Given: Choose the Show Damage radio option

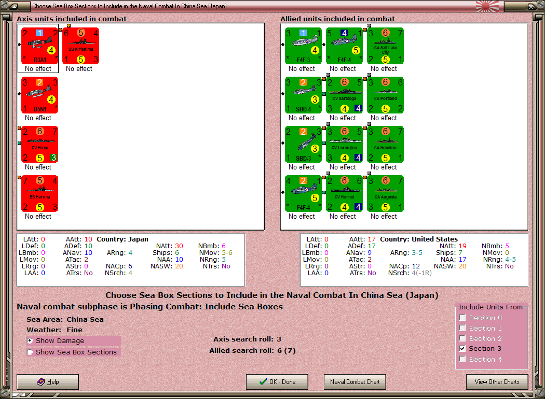Looking at the screenshot, I should tap(30, 341).
